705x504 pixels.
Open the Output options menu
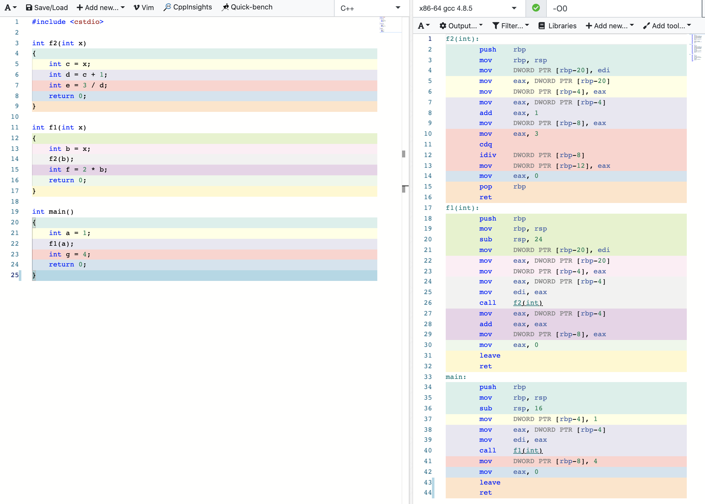pos(461,26)
